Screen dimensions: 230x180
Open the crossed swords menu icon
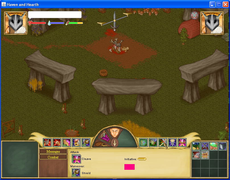(x=205, y=146)
